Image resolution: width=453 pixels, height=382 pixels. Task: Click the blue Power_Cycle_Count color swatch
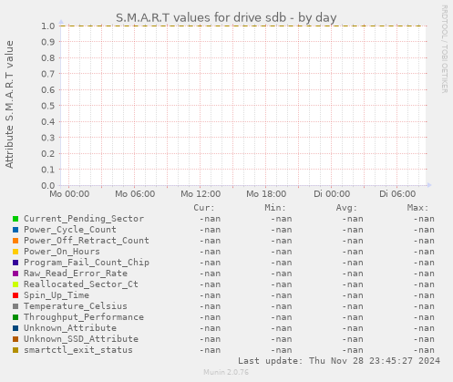pyautogui.click(x=15, y=230)
